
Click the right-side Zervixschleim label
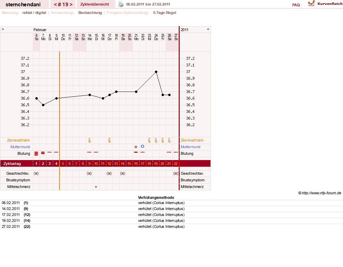(192, 140)
